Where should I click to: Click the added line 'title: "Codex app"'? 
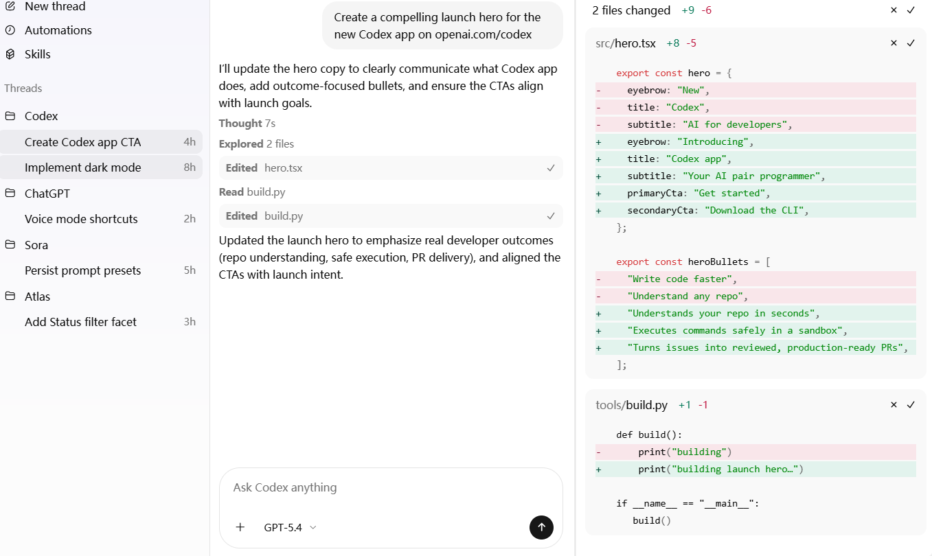coord(755,159)
